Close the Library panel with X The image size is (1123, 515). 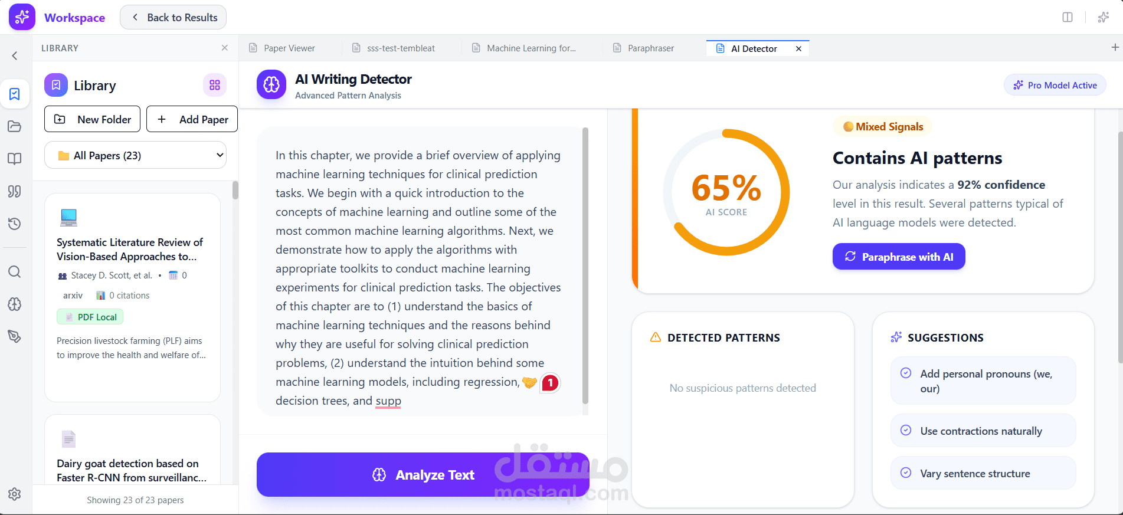[225, 48]
